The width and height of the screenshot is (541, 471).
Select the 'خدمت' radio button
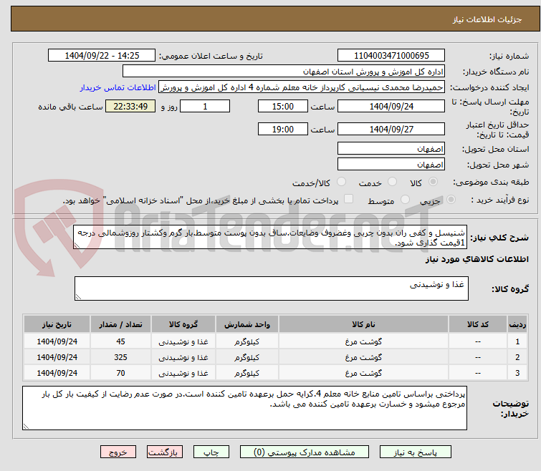coord(392,183)
